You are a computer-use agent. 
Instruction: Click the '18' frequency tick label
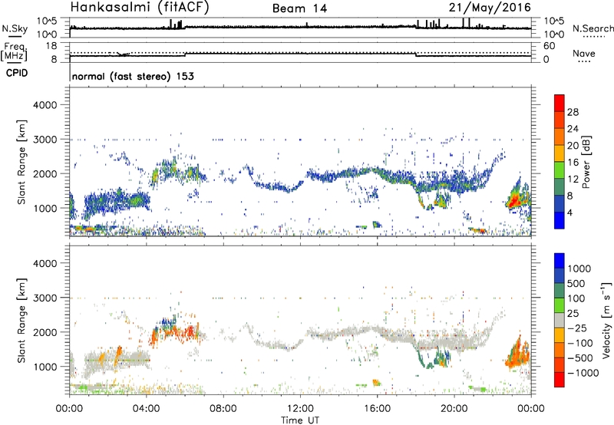(x=51, y=46)
